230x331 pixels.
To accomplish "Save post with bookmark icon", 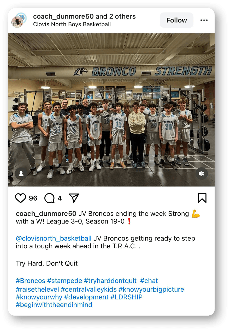I will 202,198.
